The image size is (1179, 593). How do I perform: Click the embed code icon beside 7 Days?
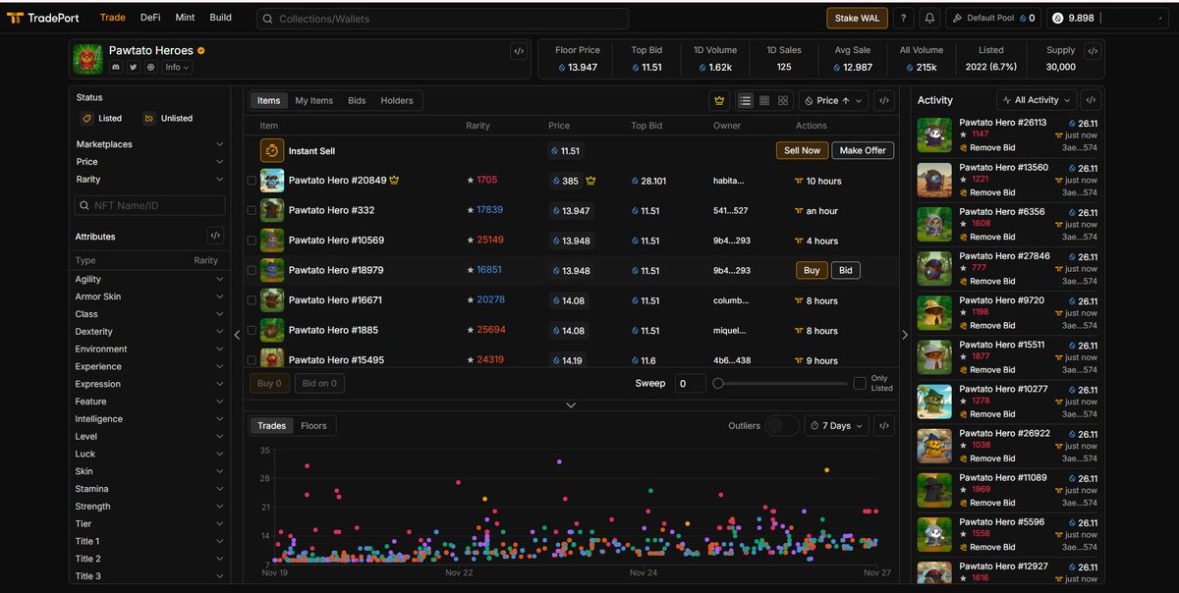(884, 426)
